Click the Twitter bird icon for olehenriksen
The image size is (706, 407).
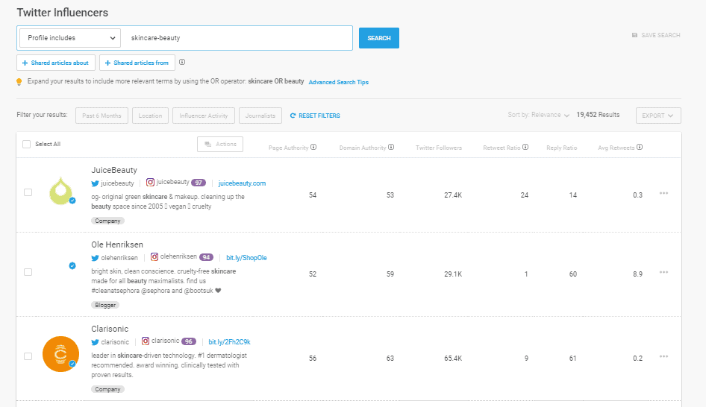95,258
